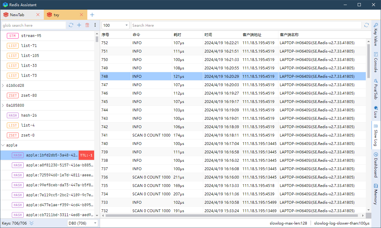Screen dimensions: 381x228
Task: Open the three-dot more options menu
Action: (95, 25)
